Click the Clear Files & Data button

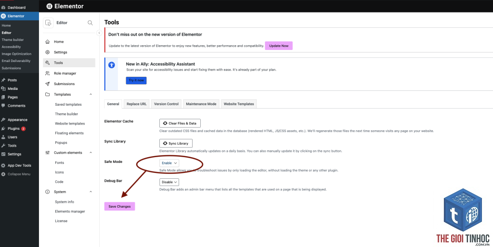180,123
